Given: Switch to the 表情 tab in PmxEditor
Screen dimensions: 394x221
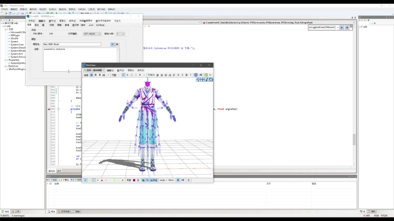Looking at the screenshot, I should pos(67,25).
